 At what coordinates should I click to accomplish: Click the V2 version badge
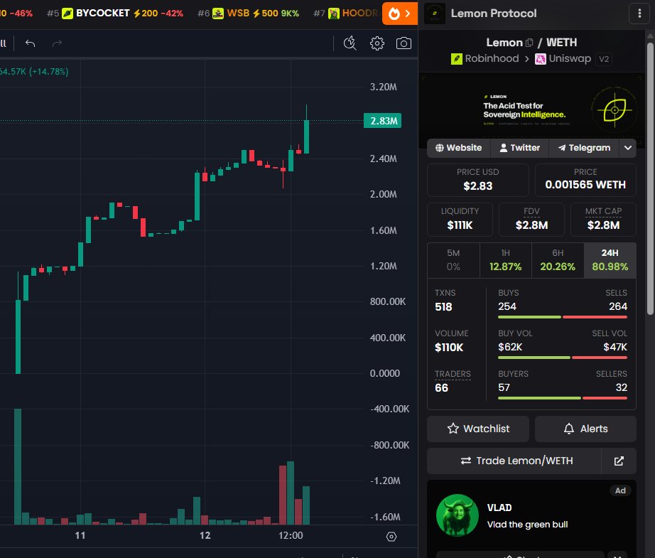[x=604, y=59]
